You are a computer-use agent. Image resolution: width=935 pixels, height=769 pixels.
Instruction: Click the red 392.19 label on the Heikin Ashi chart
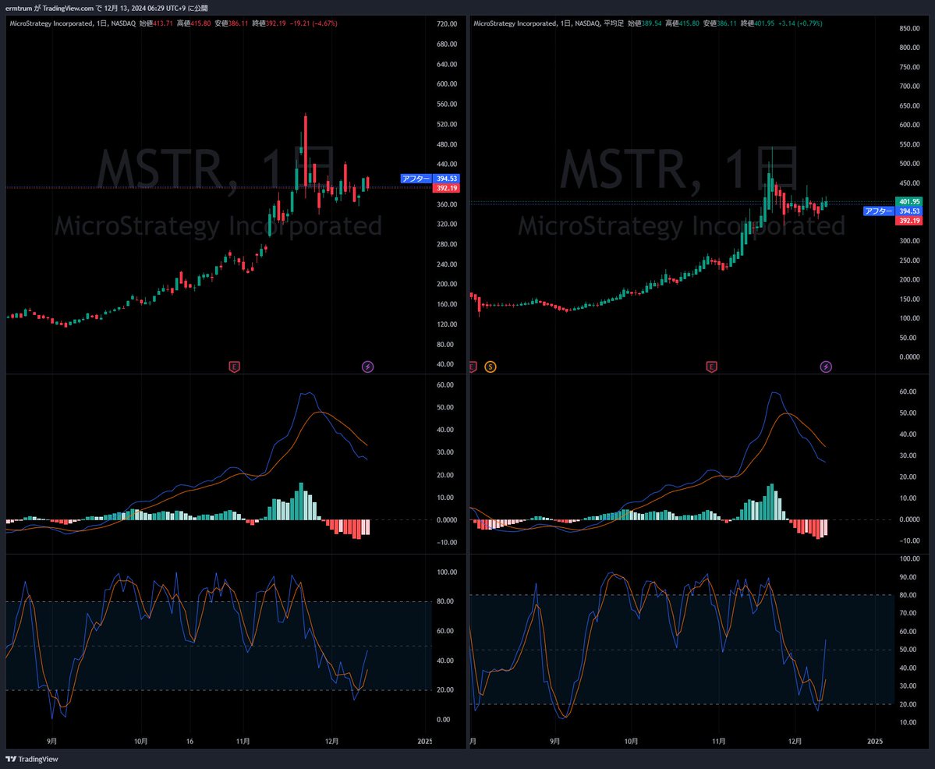click(x=908, y=221)
